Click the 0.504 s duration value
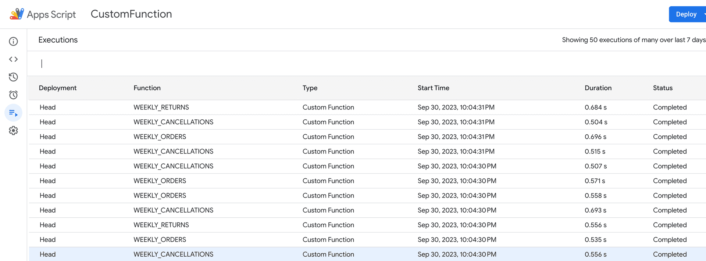The image size is (706, 261). click(596, 122)
